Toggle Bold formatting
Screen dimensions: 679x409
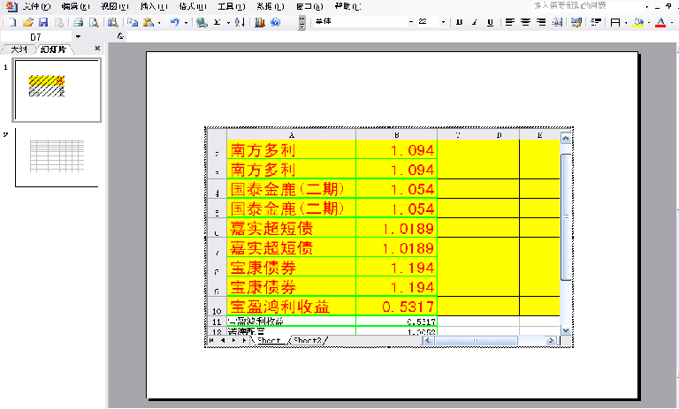pos(459,22)
